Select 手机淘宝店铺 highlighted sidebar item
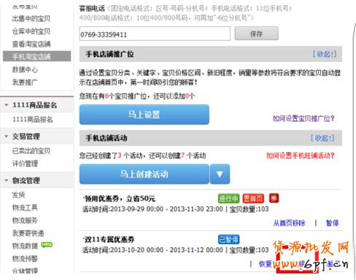Viewport: 356px width, 280px height. [37, 56]
